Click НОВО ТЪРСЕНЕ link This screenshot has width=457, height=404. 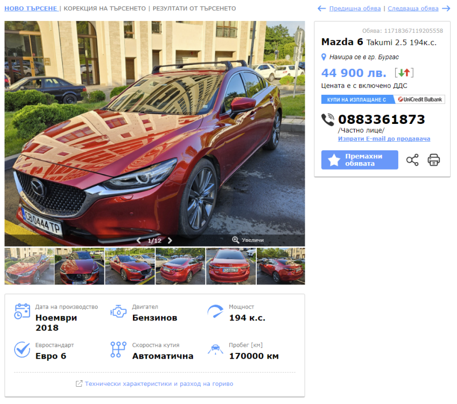click(x=31, y=9)
